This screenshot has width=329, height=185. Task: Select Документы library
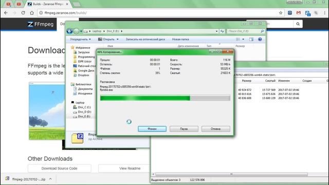click(x=83, y=89)
